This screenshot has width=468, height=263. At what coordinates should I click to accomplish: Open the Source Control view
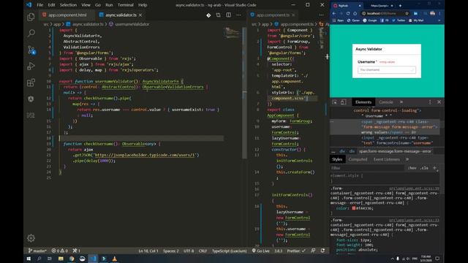pyautogui.click(x=31, y=50)
